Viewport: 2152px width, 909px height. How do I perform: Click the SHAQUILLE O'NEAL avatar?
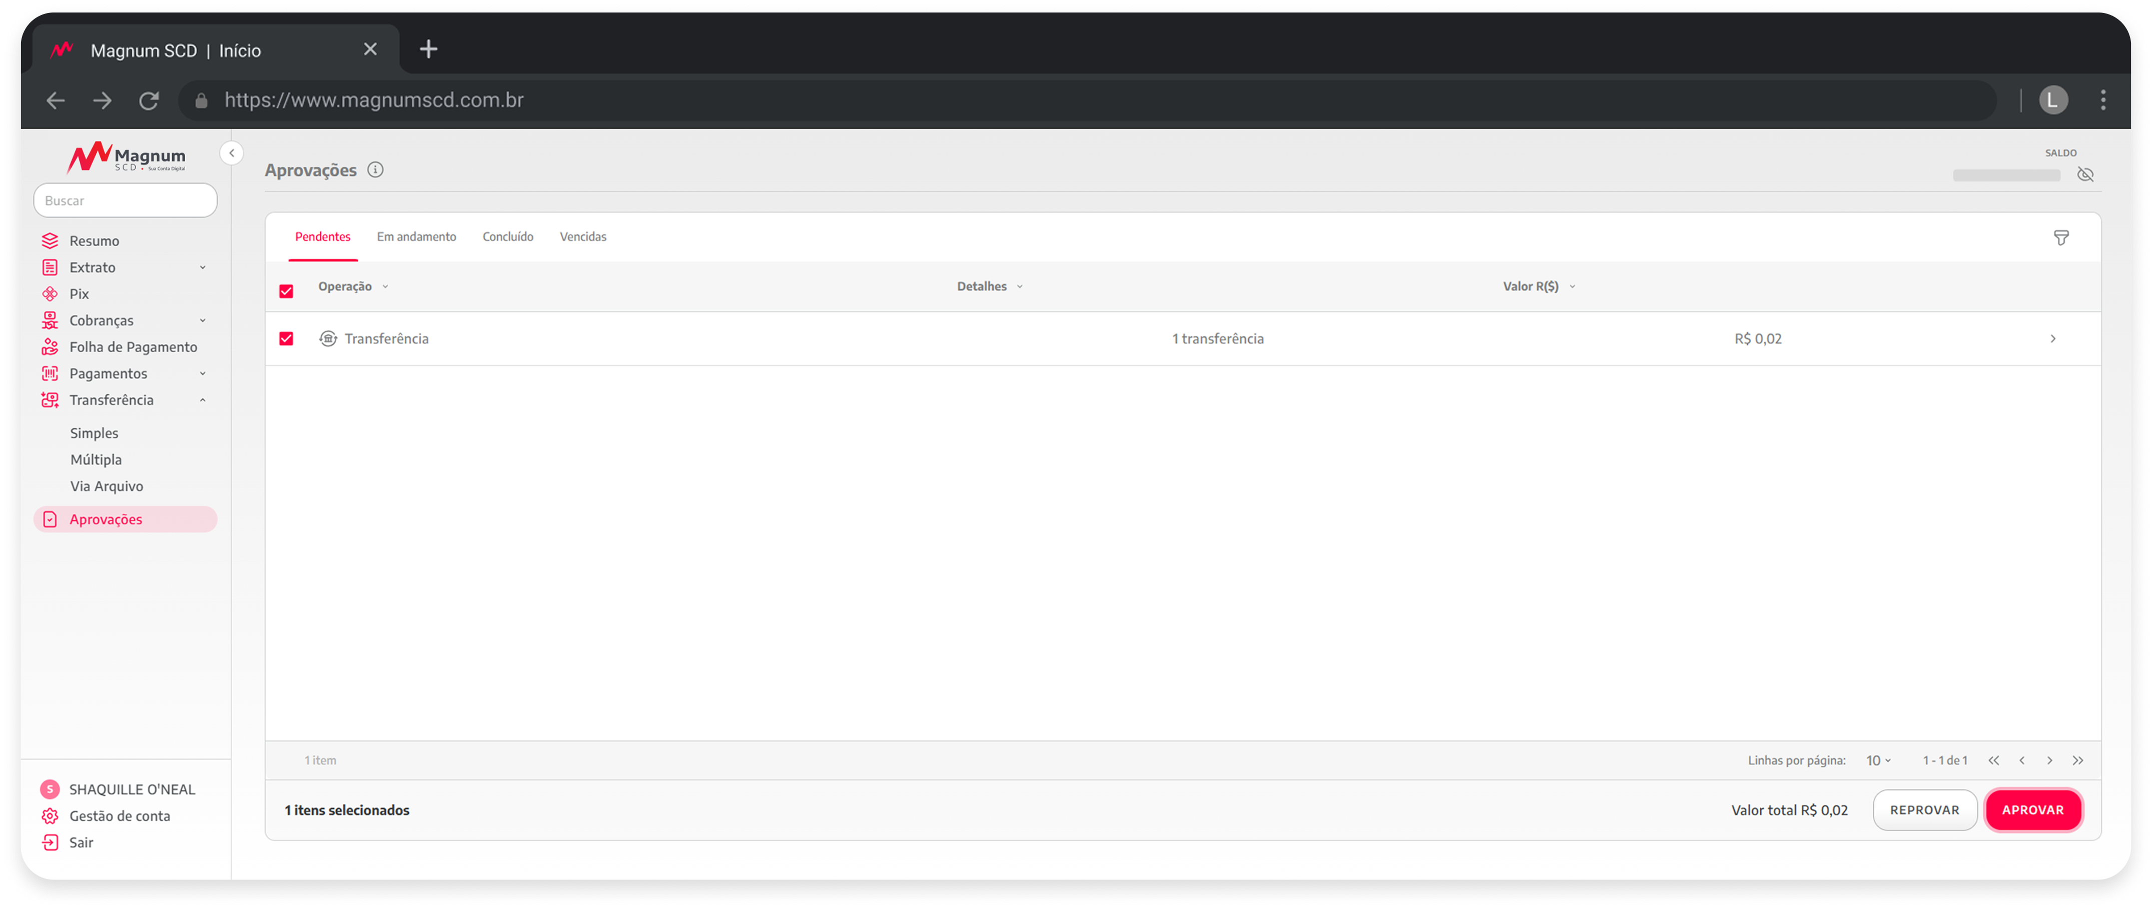(50, 789)
